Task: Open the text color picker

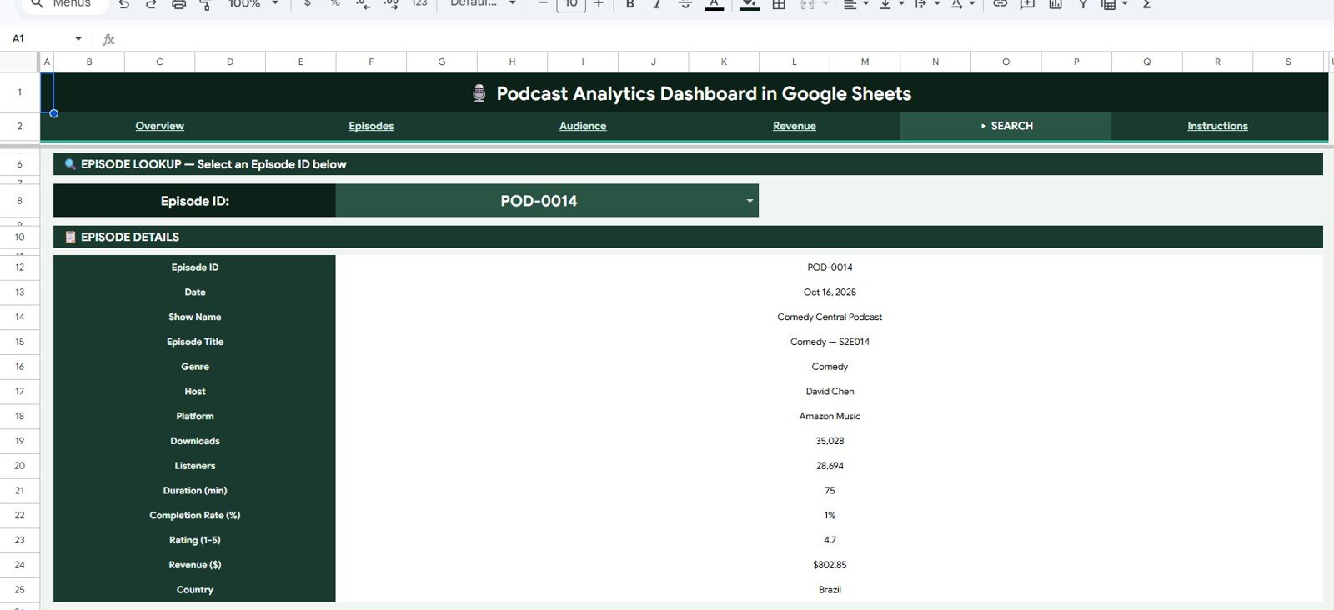Action: 714,4
